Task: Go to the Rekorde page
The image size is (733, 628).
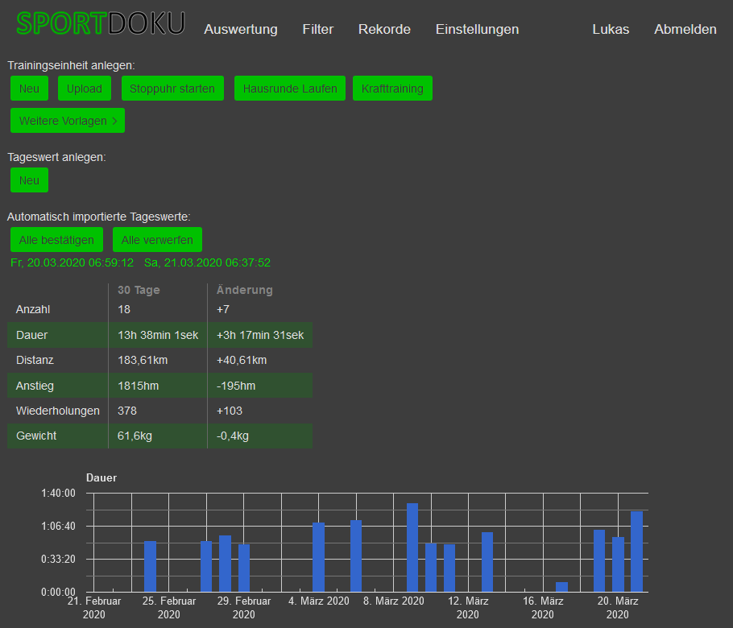Action: pyautogui.click(x=384, y=29)
